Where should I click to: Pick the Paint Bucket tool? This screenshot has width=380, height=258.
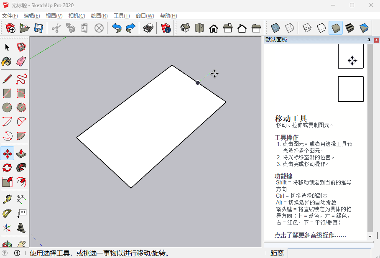7,62
